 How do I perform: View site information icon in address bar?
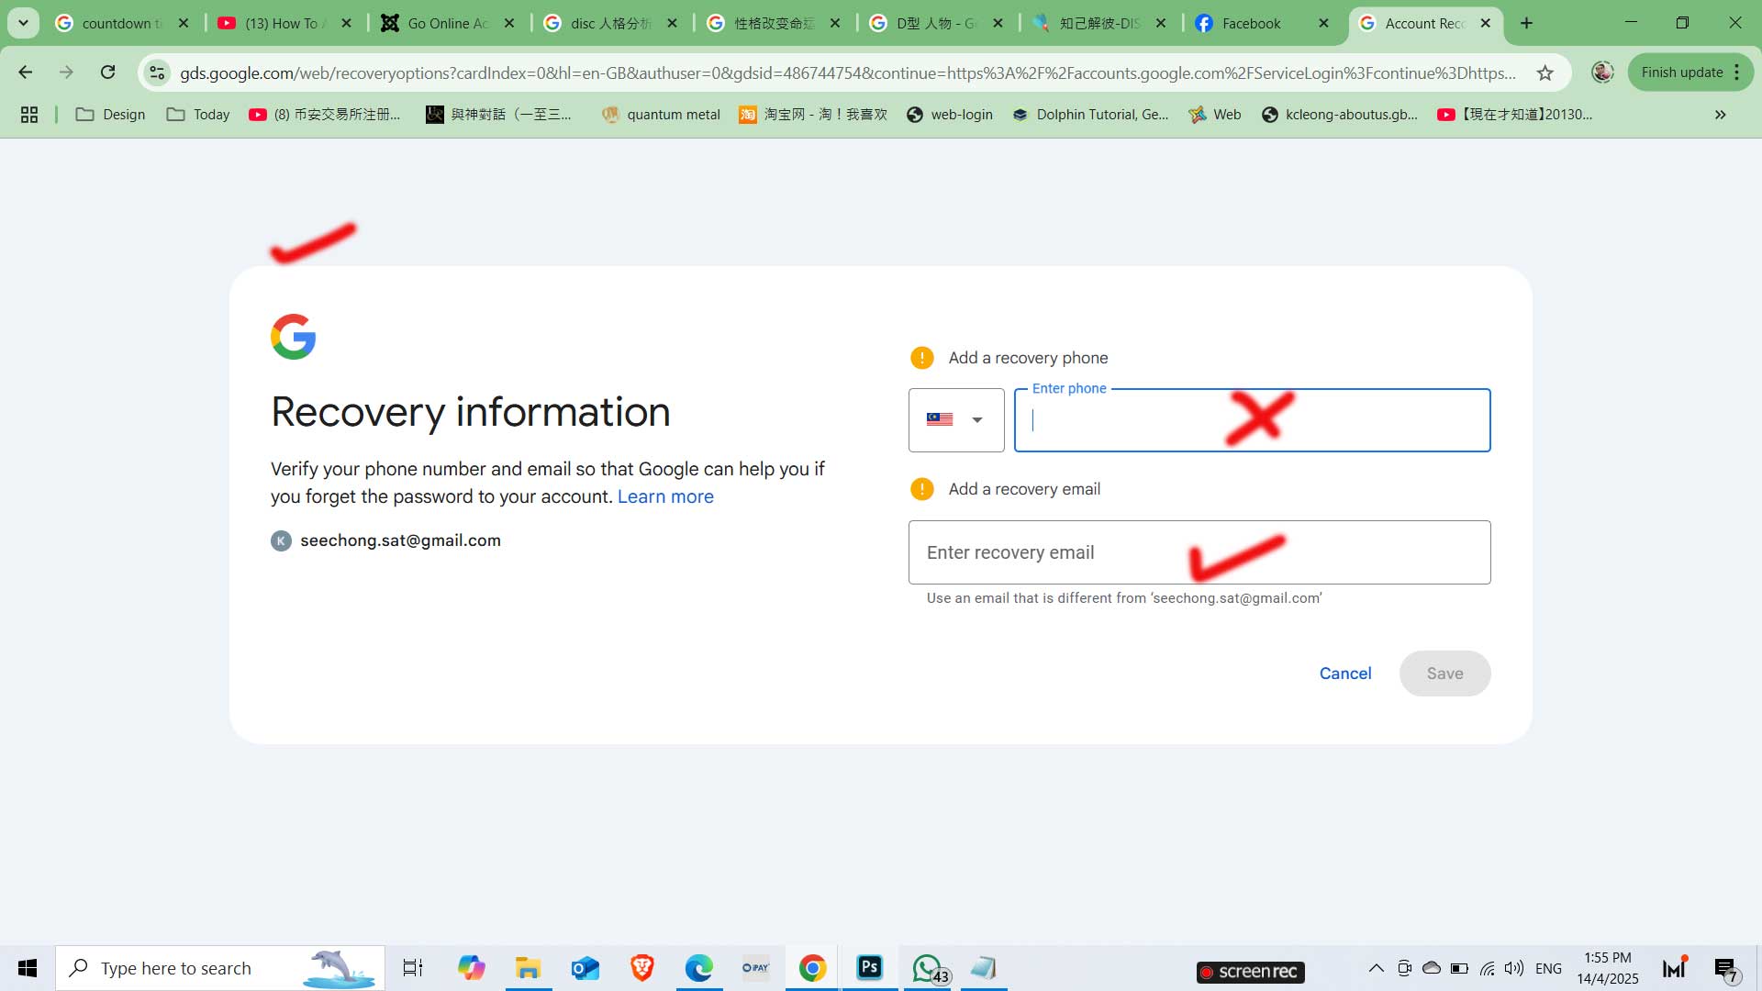(157, 72)
